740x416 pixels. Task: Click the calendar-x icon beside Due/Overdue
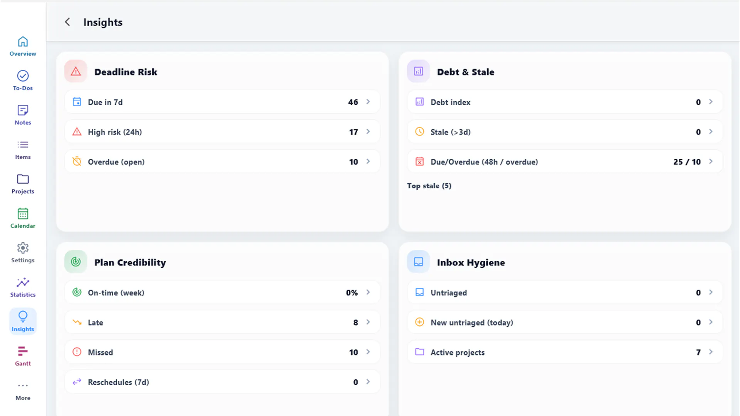(420, 161)
